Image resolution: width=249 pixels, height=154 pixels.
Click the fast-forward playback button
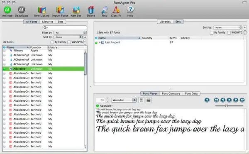point(242,100)
